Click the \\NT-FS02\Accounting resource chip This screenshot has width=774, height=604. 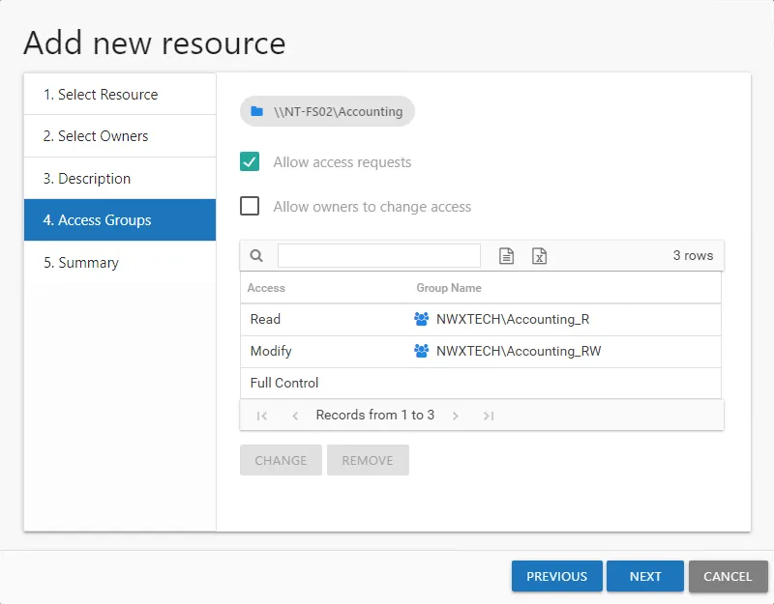[327, 111]
